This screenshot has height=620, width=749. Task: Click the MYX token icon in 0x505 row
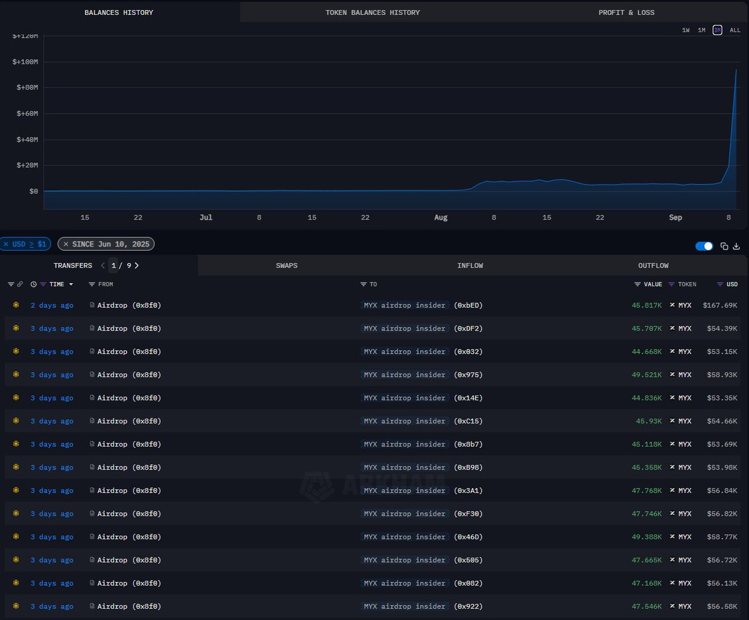672,560
